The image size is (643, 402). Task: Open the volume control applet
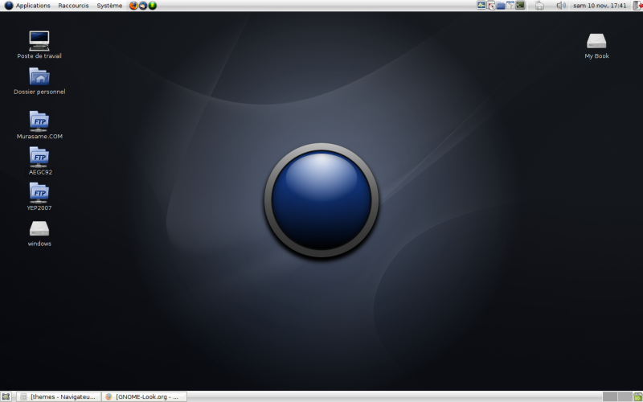click(561, 6)
